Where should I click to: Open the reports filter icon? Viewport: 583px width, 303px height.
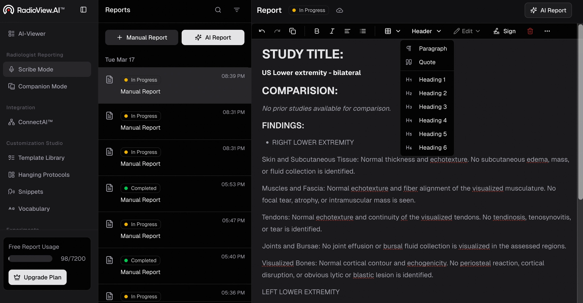tap(237, 10)
